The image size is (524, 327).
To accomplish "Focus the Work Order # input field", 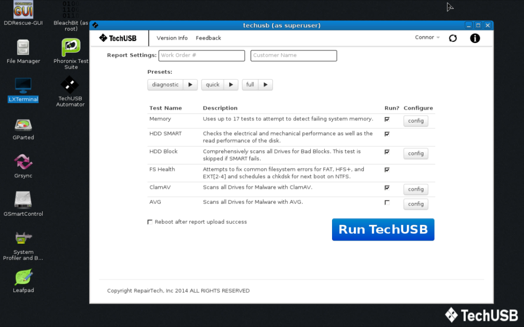I will click(x=202, y=55).
